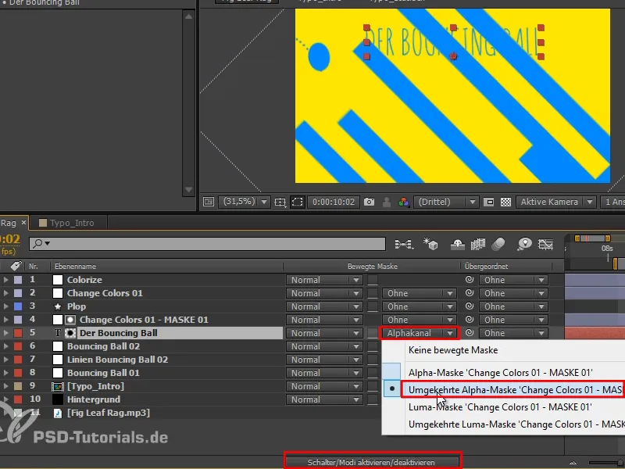This screenshot has width=625, height=469.
Task: Click the brainstorm icon in timeline
Action: click(x=524, y=244)
